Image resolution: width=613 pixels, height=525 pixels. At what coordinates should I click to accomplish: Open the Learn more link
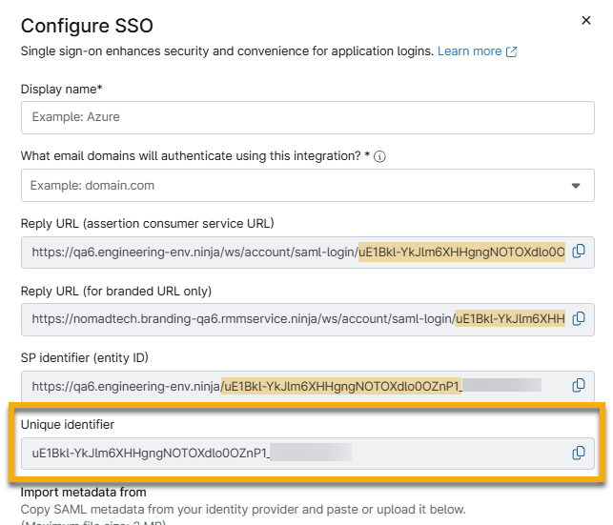469,51
